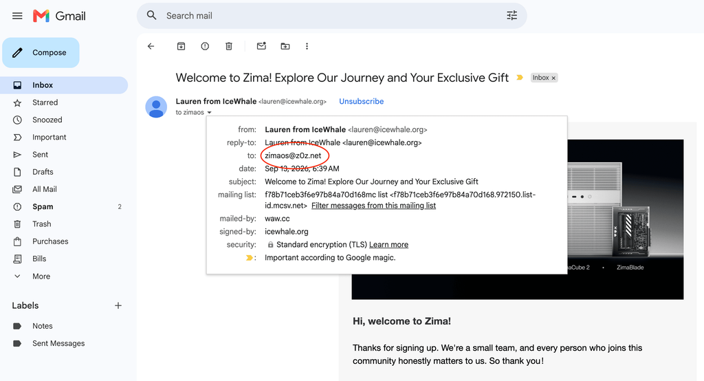Open the Important folder

tap(64, 138)
